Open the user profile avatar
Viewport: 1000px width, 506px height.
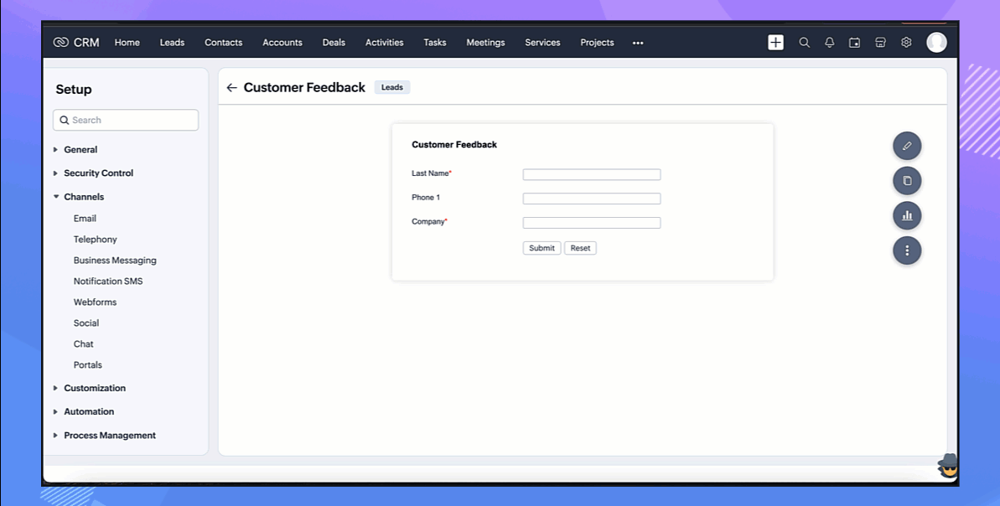[936, 43]
